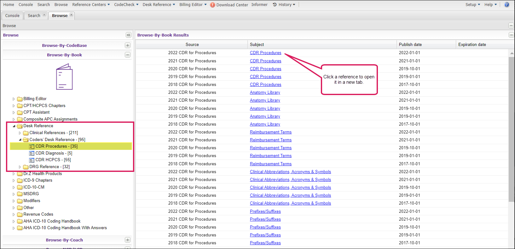Minimize the Browse-By-Book Results panel

point(511,35)
